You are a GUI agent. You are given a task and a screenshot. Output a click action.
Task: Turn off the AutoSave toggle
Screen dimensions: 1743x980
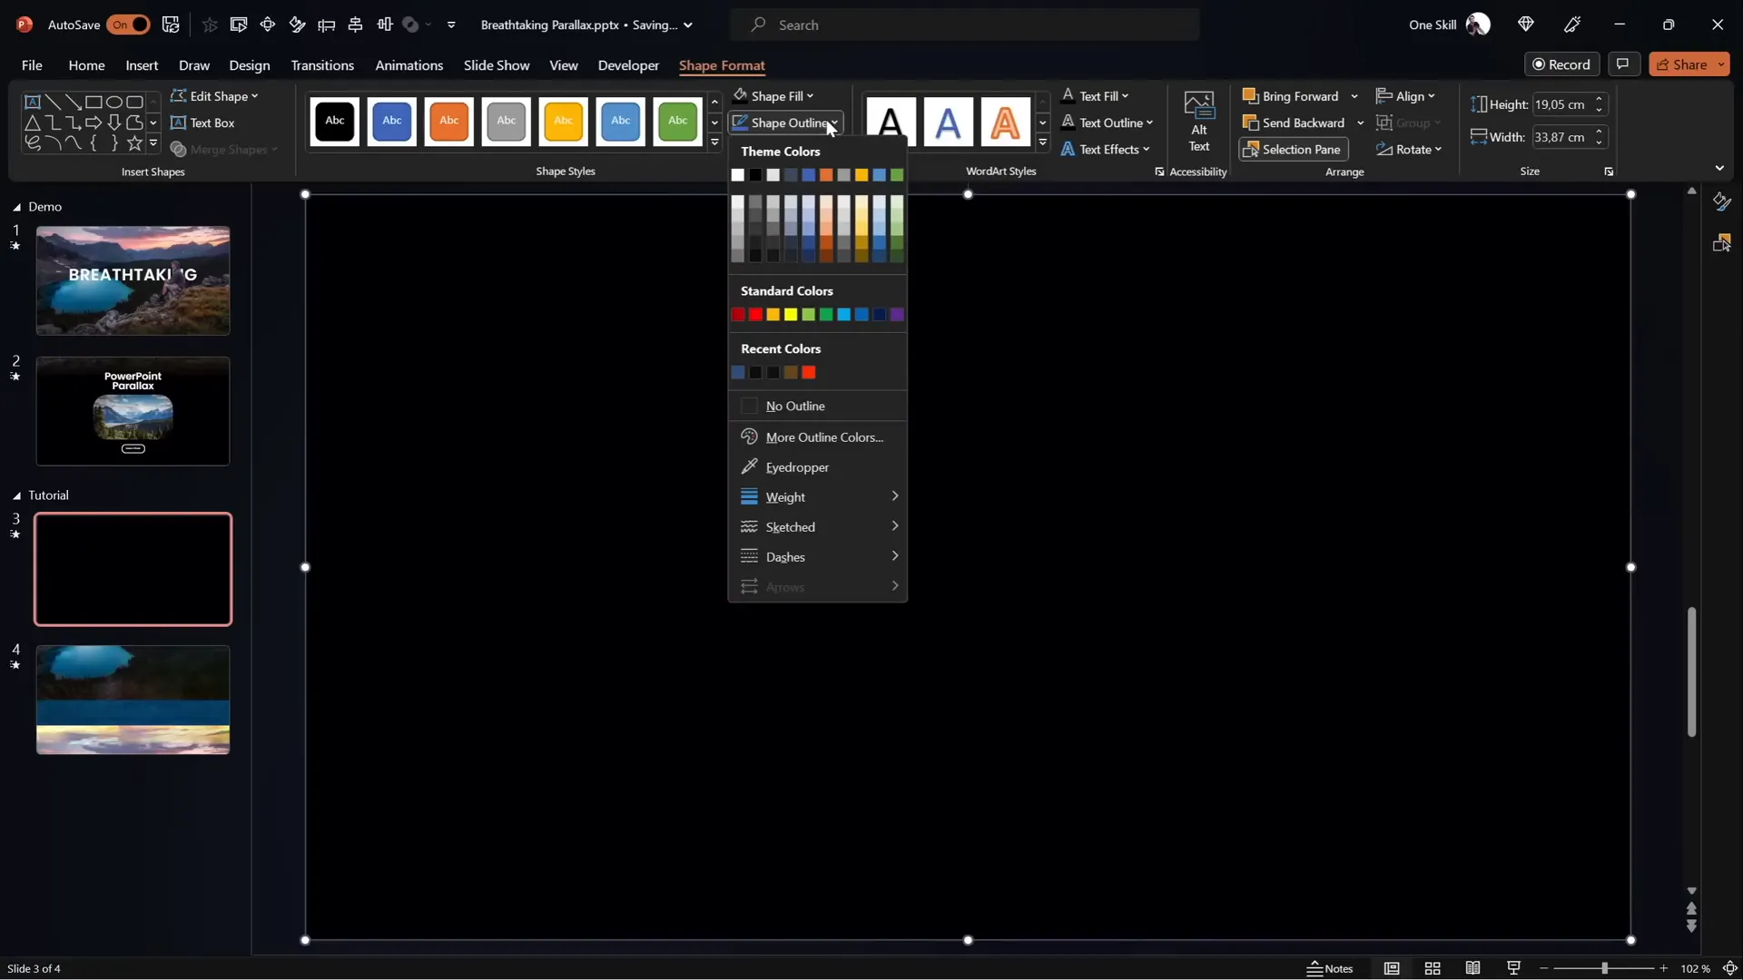[x=129, y=24]
